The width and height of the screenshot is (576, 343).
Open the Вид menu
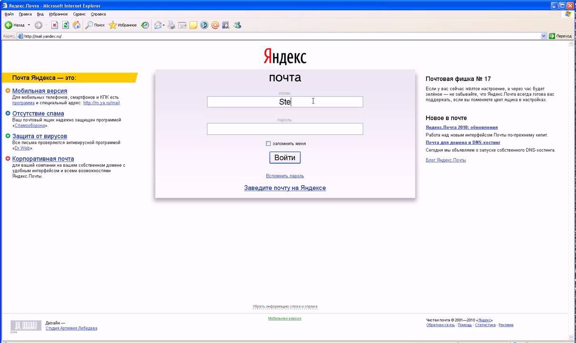pyautogui.click(x=40, y=14)
